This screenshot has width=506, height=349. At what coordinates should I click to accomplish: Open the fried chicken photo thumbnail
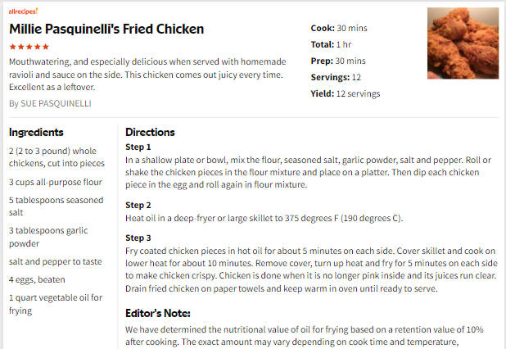click(x=463, y=43)
